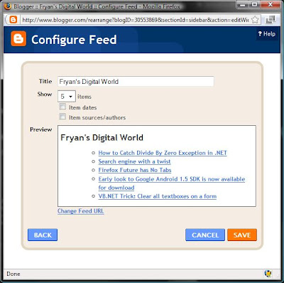Click the Configure Feed heading

74,40
